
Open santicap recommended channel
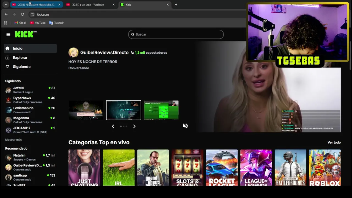click(x=30, y=177)
